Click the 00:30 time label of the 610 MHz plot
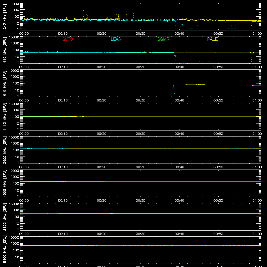This screenshot has width=267, height=267. coord(141,100)
